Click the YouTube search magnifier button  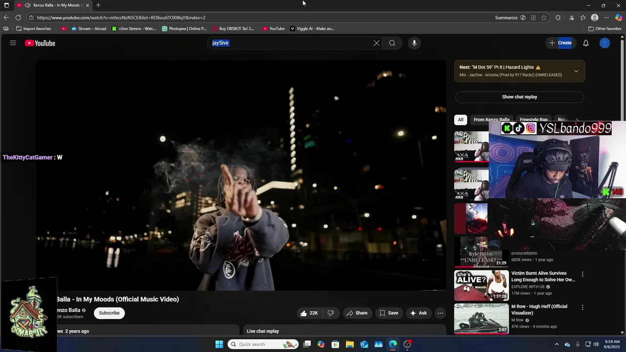pos(392,43)
